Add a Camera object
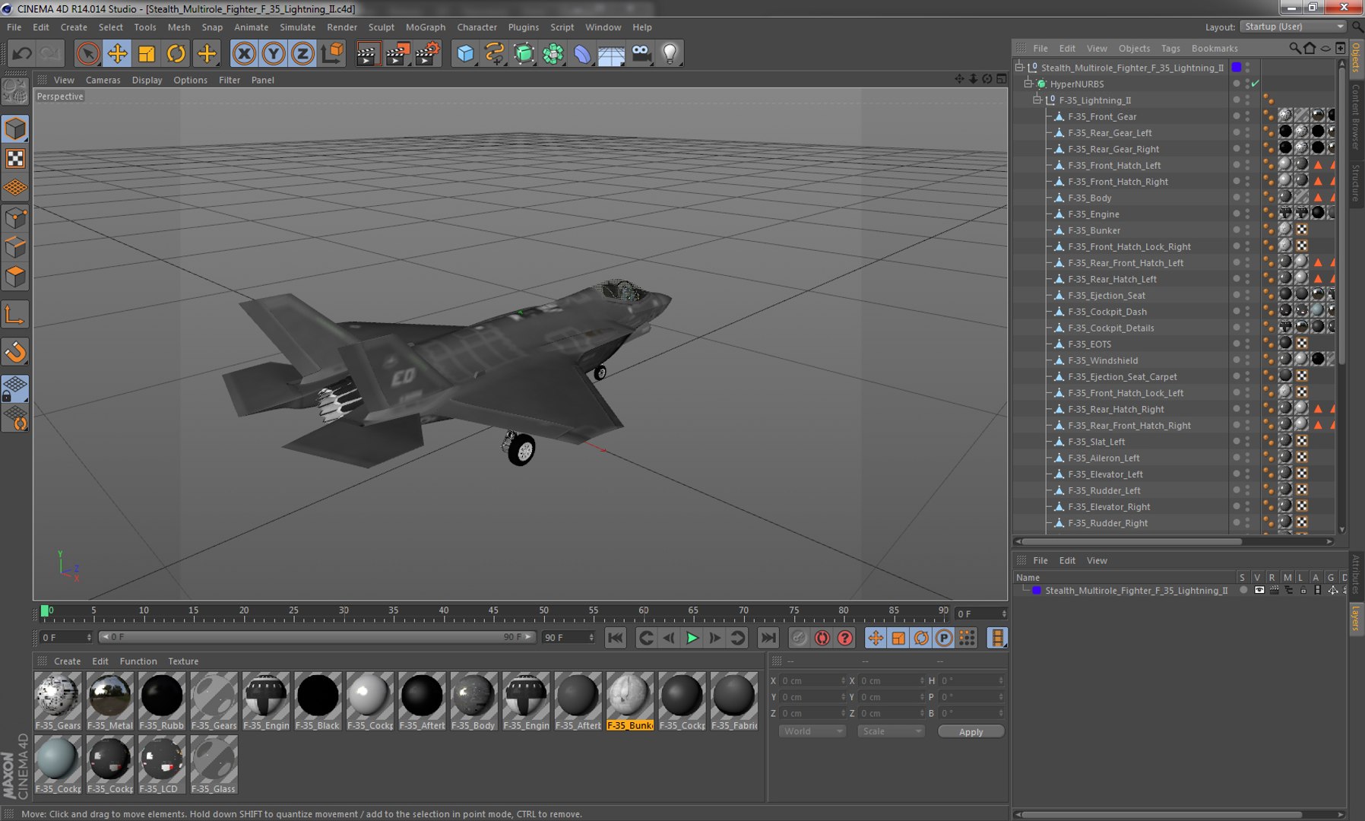The height and width of the screenshot is (821, 1365). click(641, 53)
